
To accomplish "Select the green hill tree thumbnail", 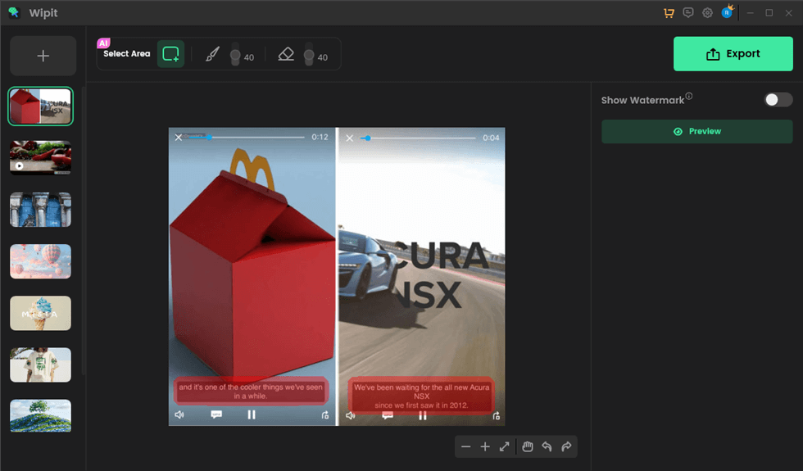I will [x=40, y=416].
